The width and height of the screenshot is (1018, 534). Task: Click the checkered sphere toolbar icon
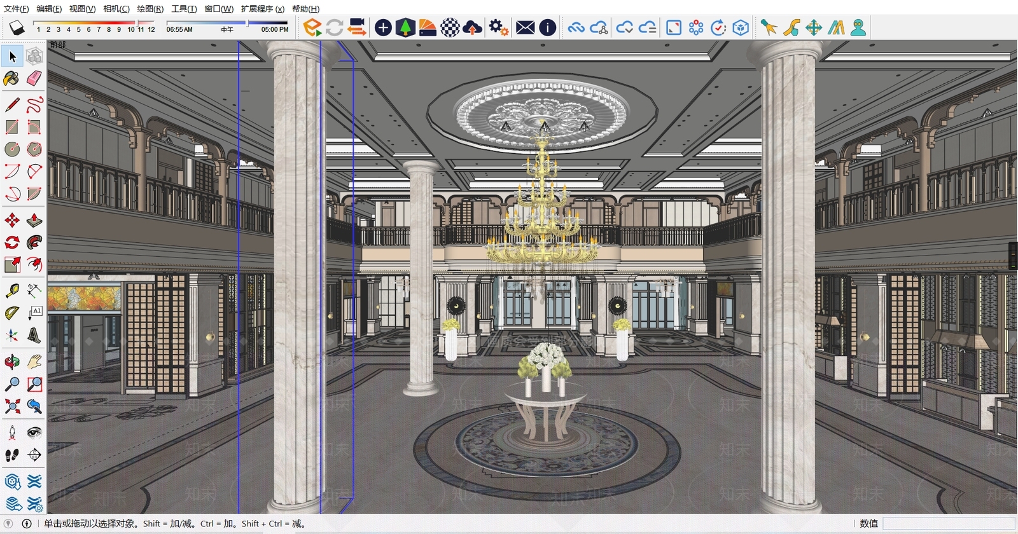coord(450,27)
